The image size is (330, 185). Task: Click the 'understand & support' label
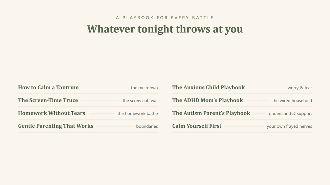291,114
